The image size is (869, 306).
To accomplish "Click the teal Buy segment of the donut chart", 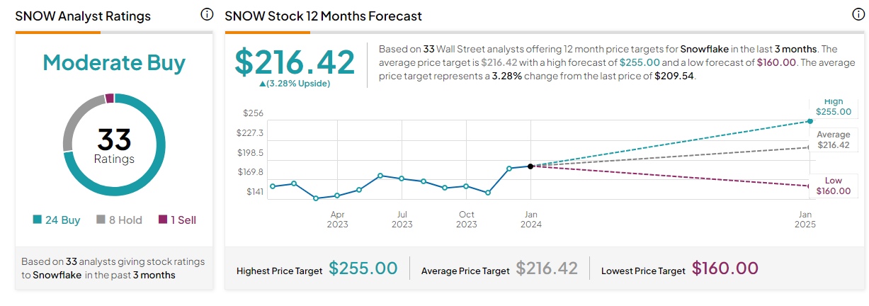I will pos(142,177).
